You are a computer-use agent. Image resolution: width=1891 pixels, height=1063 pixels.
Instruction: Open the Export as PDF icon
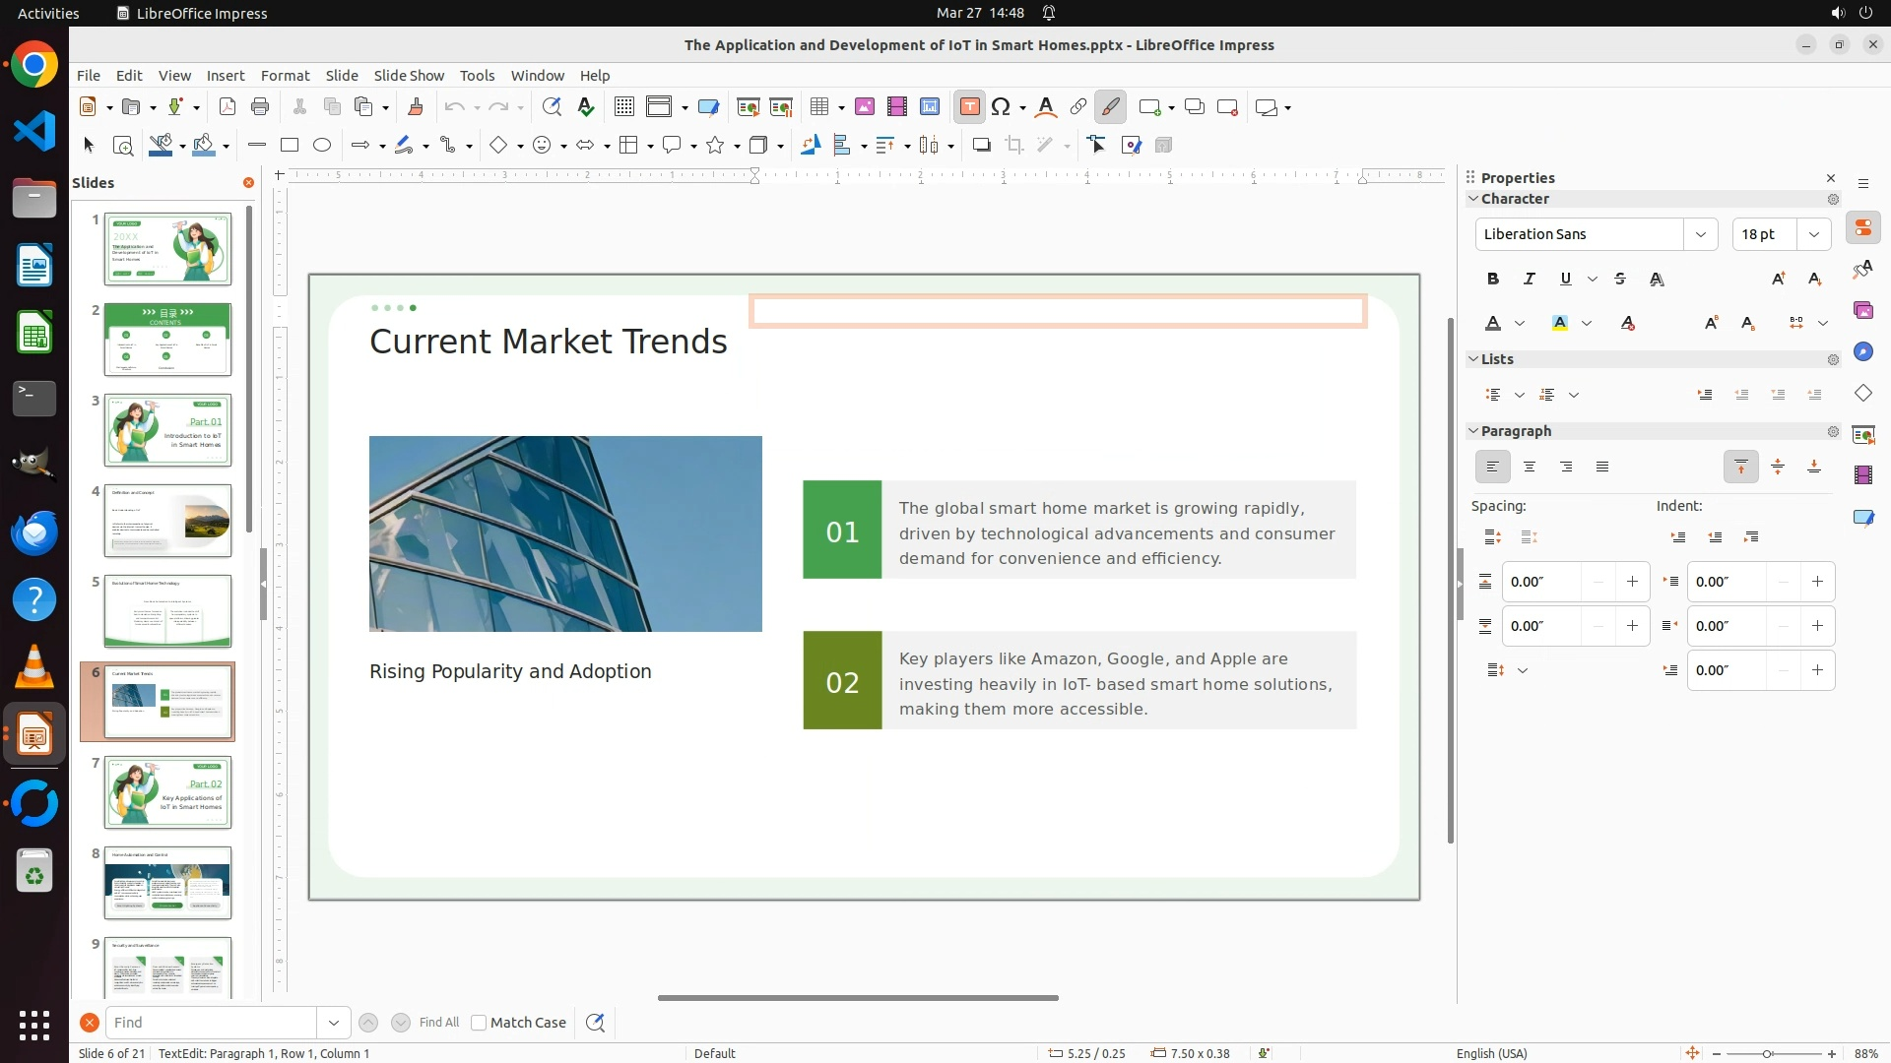[228, 107]
